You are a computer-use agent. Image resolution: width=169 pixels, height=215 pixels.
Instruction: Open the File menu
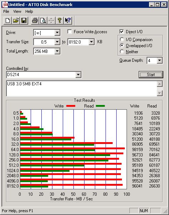pos(6,11)
